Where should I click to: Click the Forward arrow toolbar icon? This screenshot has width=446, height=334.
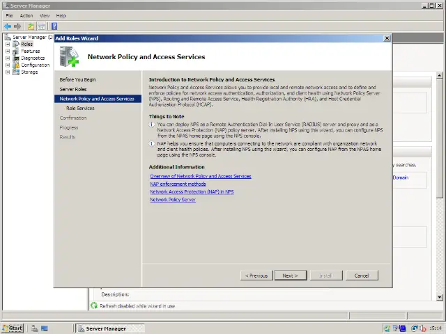17,26
